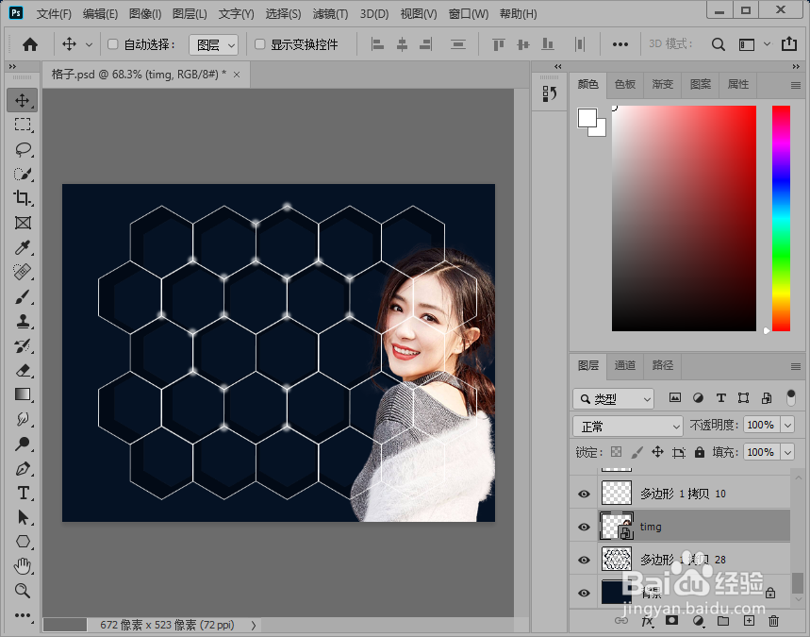Select the Zoom tool in toolbar
Screen dimensions: 810x637
pyautogui.click(x=23, y=591)
